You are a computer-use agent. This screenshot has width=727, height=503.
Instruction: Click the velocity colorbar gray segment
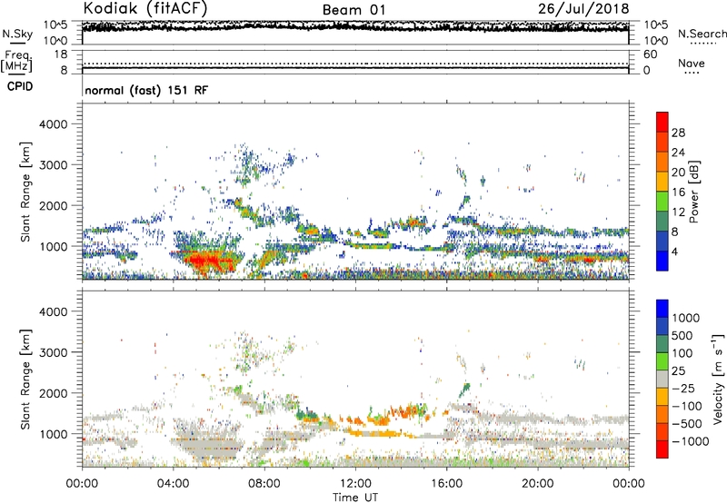tap(662, 379)
